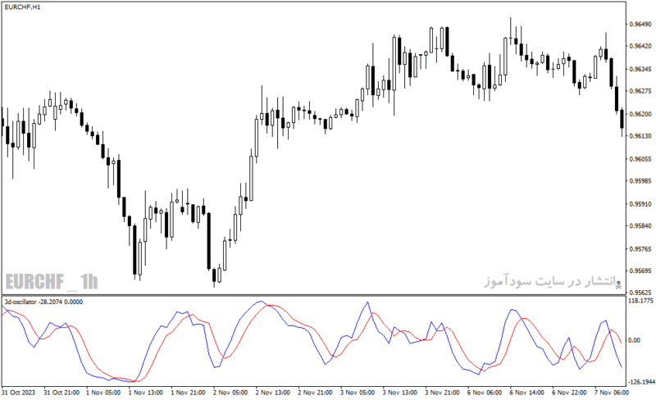Click the 2 Nov 13:00 time label
Screen dimensions: 656x400
[x=273, y=393]
